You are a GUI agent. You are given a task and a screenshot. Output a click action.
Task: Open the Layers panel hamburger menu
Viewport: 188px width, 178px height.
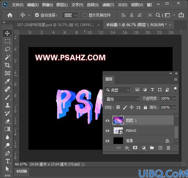click(x=176, y=79)
